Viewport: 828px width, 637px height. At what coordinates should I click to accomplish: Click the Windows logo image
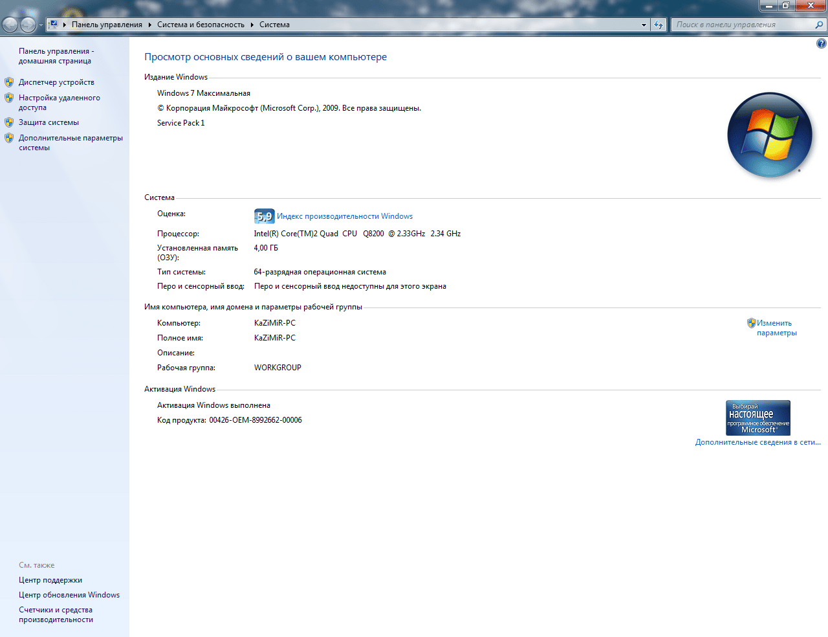pos(770,135)
